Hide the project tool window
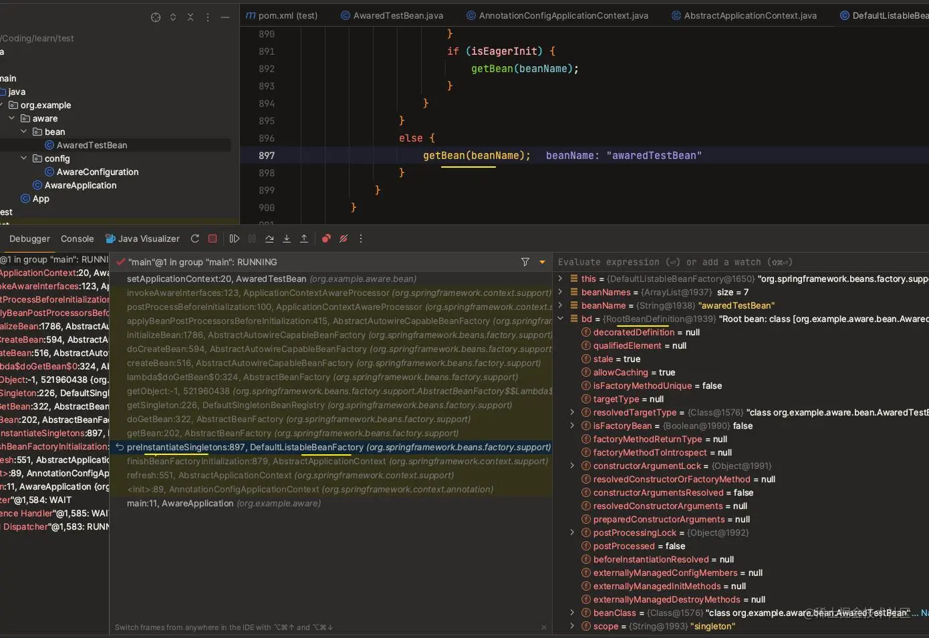Viewport: 929px width, 638px height. (225, 17)
